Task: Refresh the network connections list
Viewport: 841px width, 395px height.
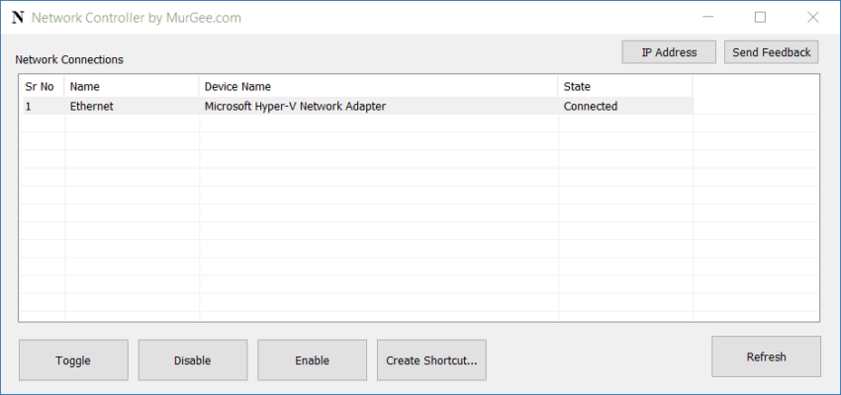Action: (766, 356)
